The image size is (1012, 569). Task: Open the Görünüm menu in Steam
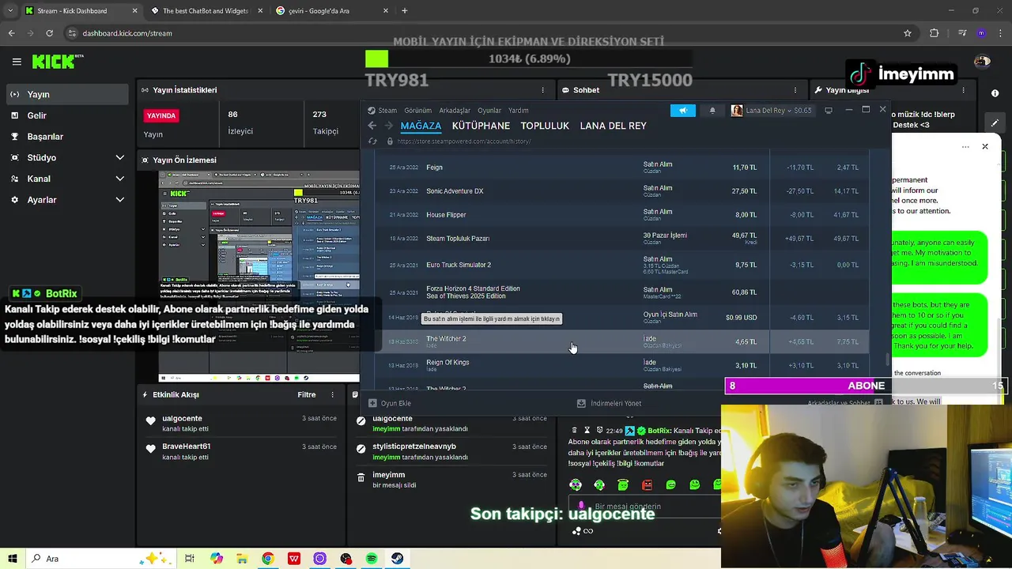pyautogui.click(x=418, y=111)
